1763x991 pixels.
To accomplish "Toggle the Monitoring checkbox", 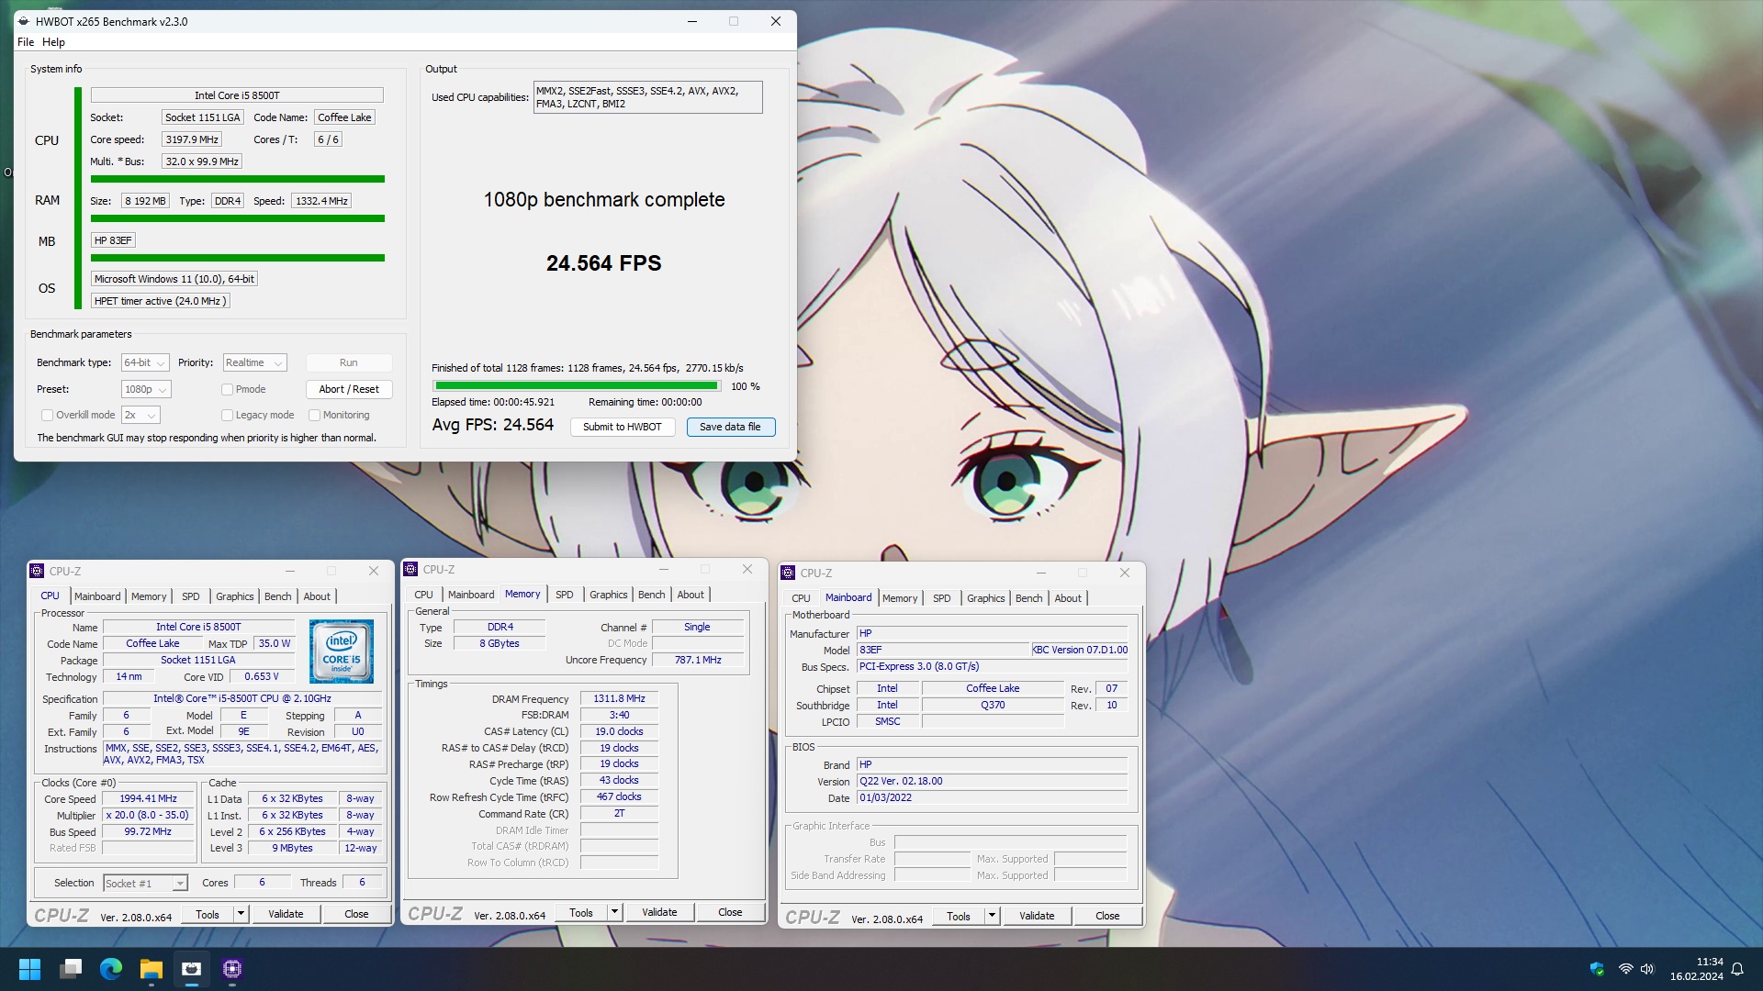I will pos(314,416).
